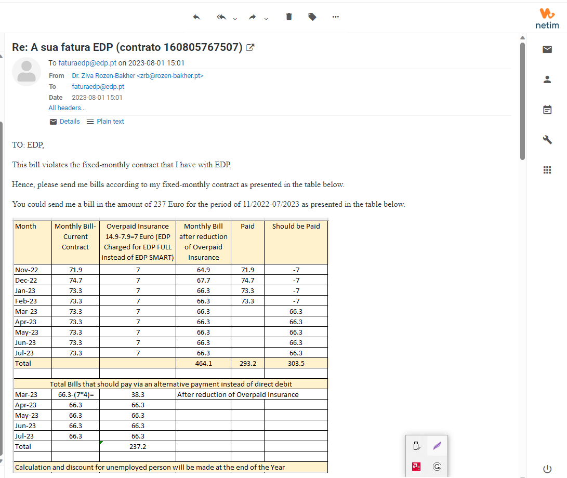Open the Mail section in the sidebar
This screenshot has width=567, height=478.
(547, 49)
